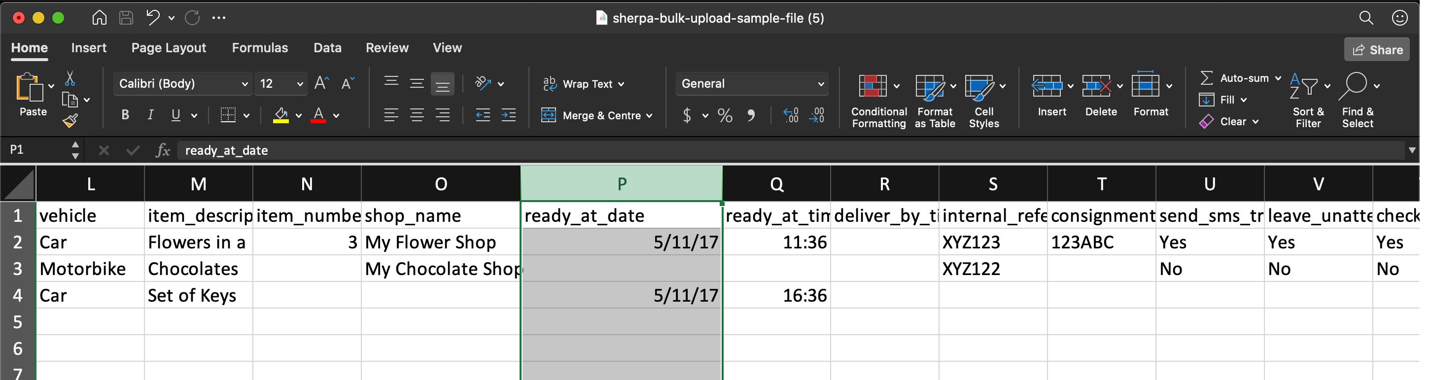Toggle Italic formatting

pyautogui.click(x=150, y=115)
